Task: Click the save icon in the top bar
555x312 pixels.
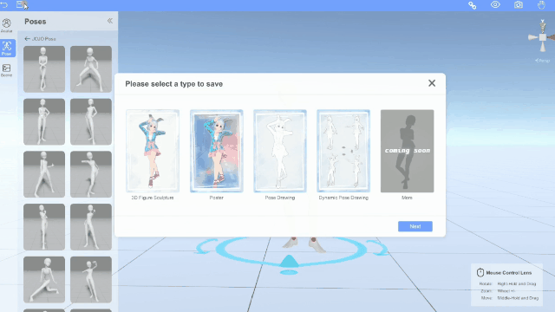Action: [x=21, y=4]
